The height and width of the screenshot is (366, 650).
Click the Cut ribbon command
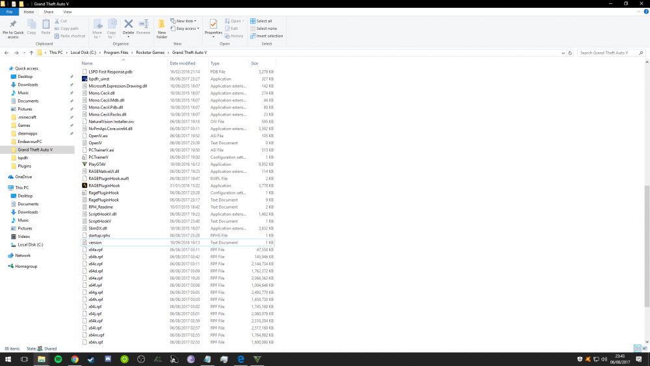(x=60, y=21)
